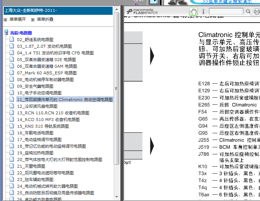Click the FlashPaper search text field

(x=226, y=11)
